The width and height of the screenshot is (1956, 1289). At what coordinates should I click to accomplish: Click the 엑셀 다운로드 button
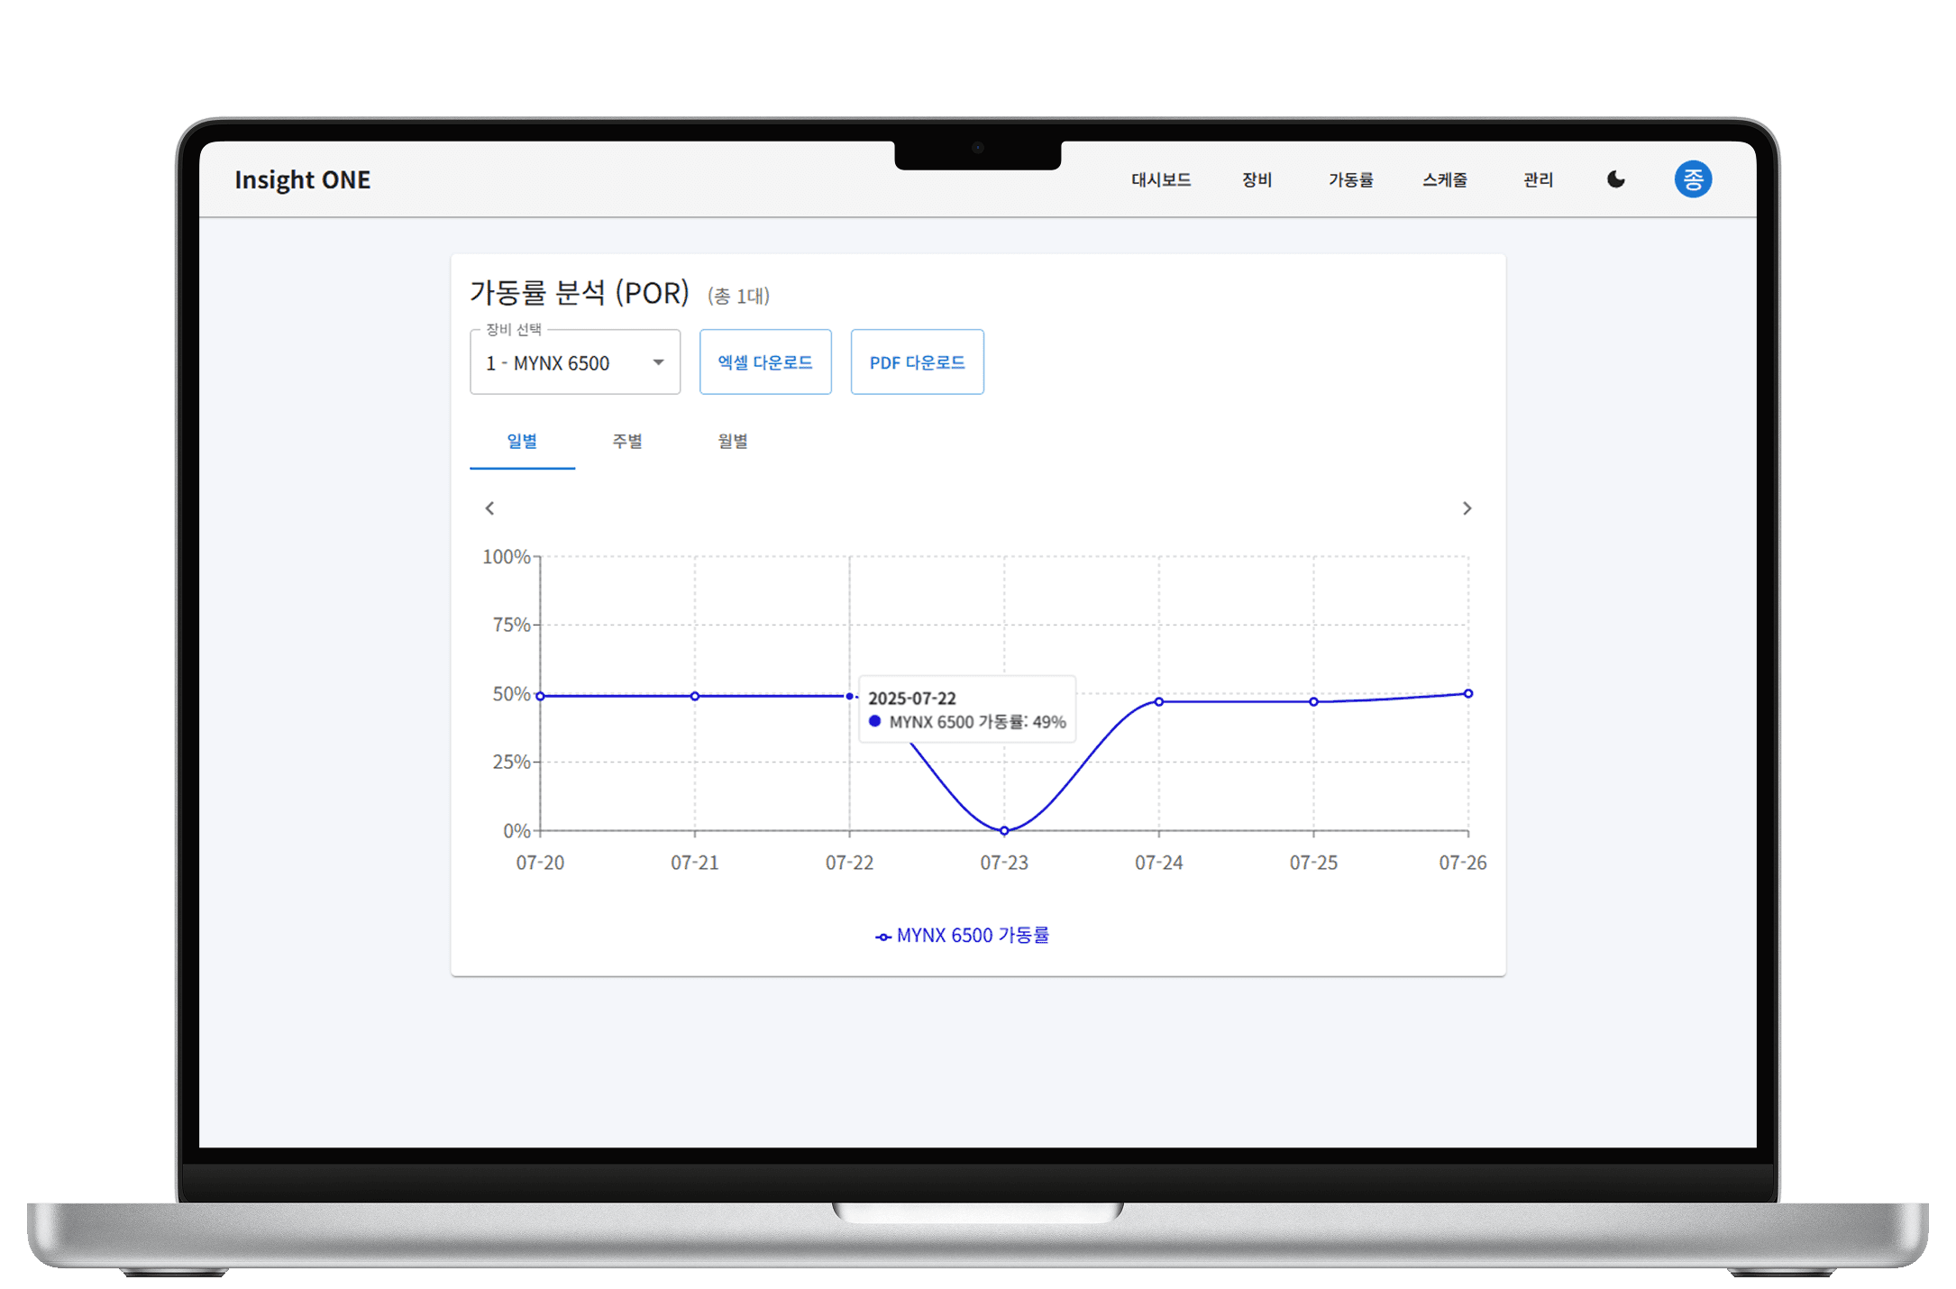pos(765,362)
